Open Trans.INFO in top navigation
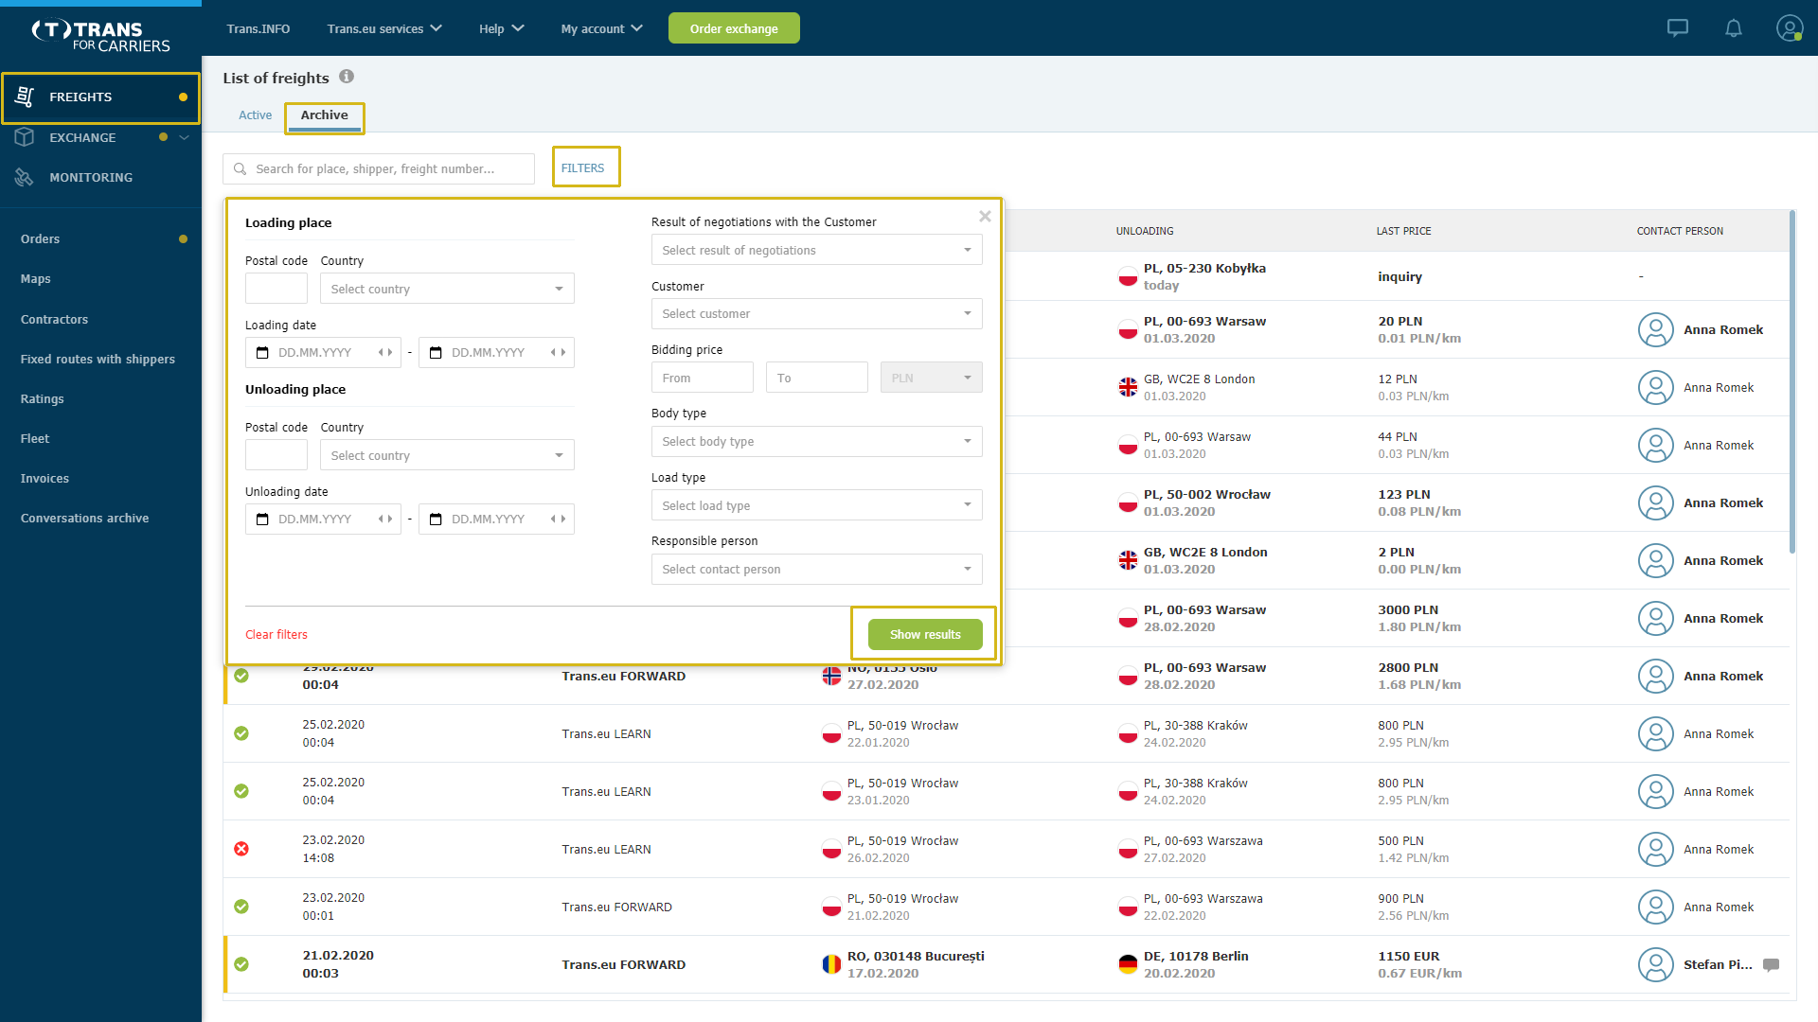Screen dimensions: 1818x1022 [258, 28]
